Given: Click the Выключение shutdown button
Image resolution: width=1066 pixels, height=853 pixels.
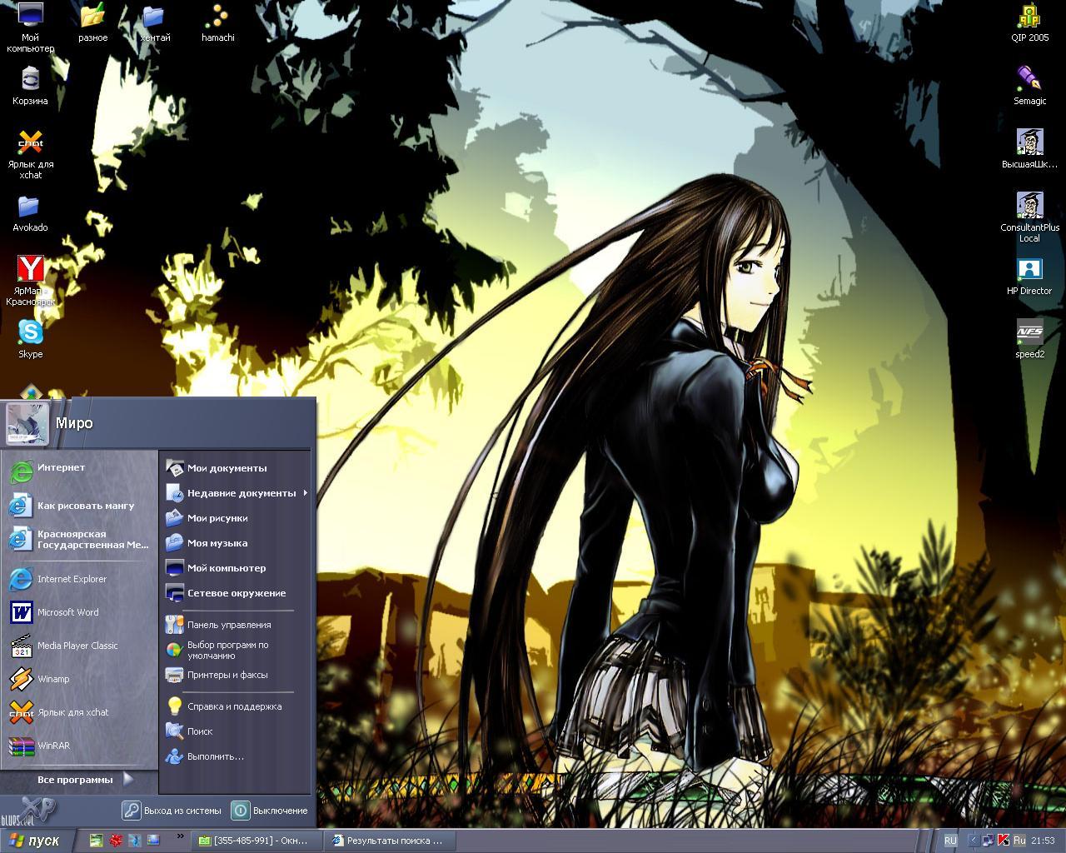Looking at the screenshot, I should 270,810.
